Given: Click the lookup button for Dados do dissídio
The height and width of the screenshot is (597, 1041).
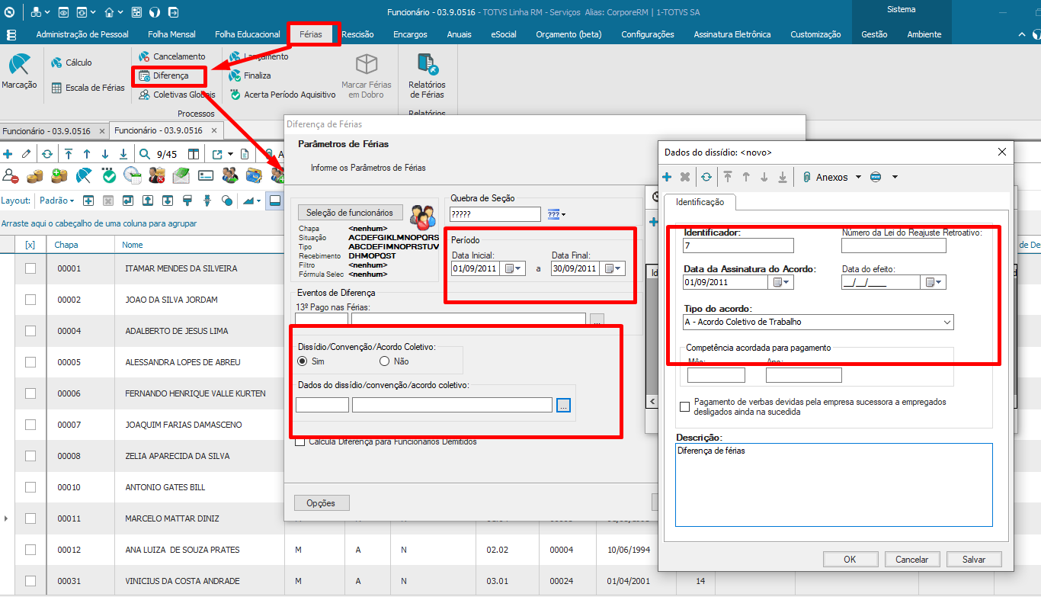Looking at the screenshot, I should (x=563, y=406).
